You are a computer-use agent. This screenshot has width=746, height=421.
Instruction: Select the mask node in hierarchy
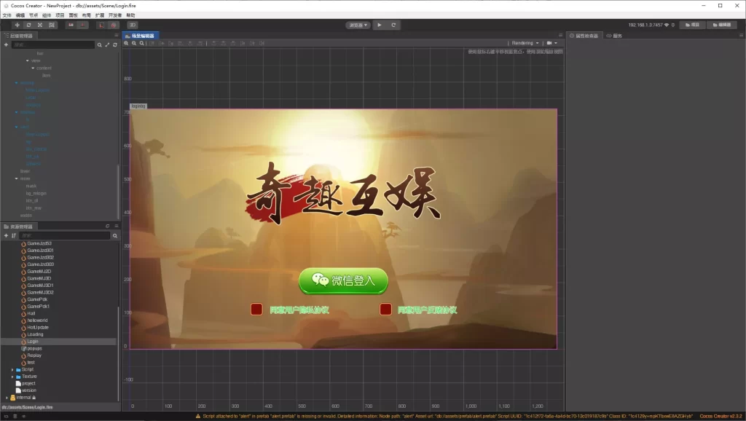click(x=31, y=186)
